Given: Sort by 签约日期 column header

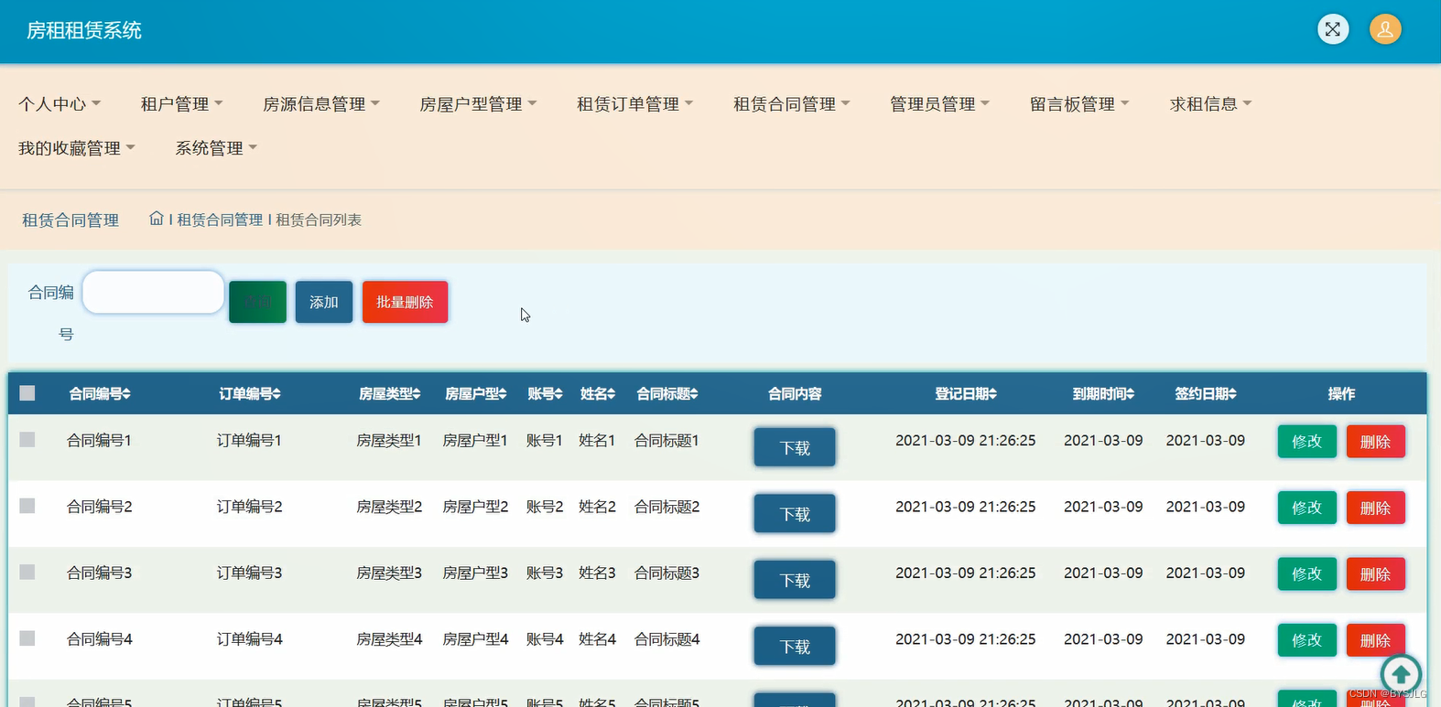Looking at the screenshot, I should pyautogui.click(x=1206, y=393).
